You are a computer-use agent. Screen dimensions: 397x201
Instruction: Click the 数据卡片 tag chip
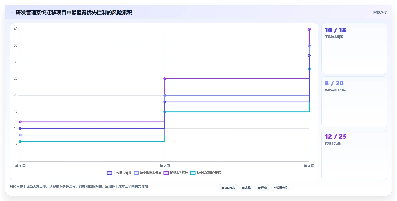(x=281, y=188)
